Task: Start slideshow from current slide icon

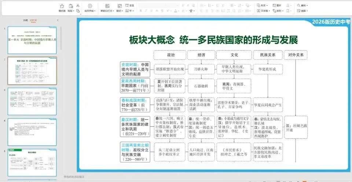Action: [x=90, y=6]
